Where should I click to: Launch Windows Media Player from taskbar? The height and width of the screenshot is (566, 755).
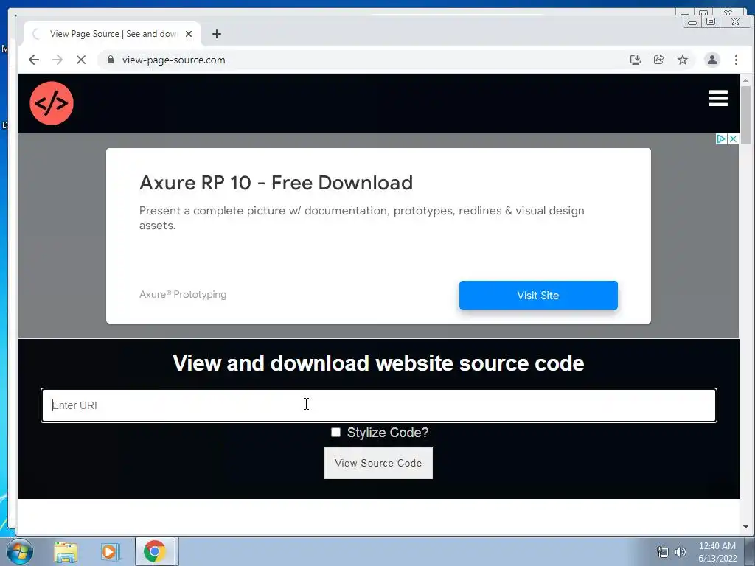tap(110, 551)
